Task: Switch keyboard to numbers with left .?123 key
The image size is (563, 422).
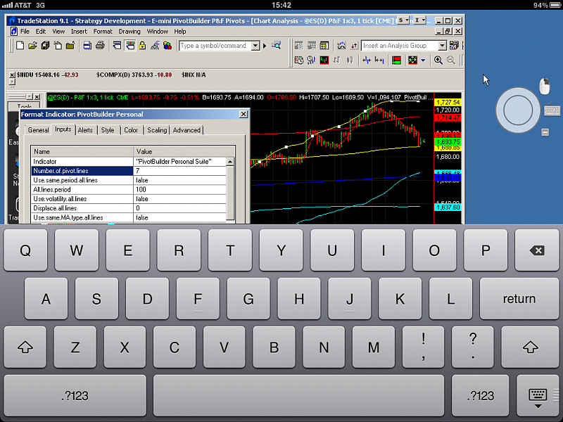Action: tap(75, 396)
